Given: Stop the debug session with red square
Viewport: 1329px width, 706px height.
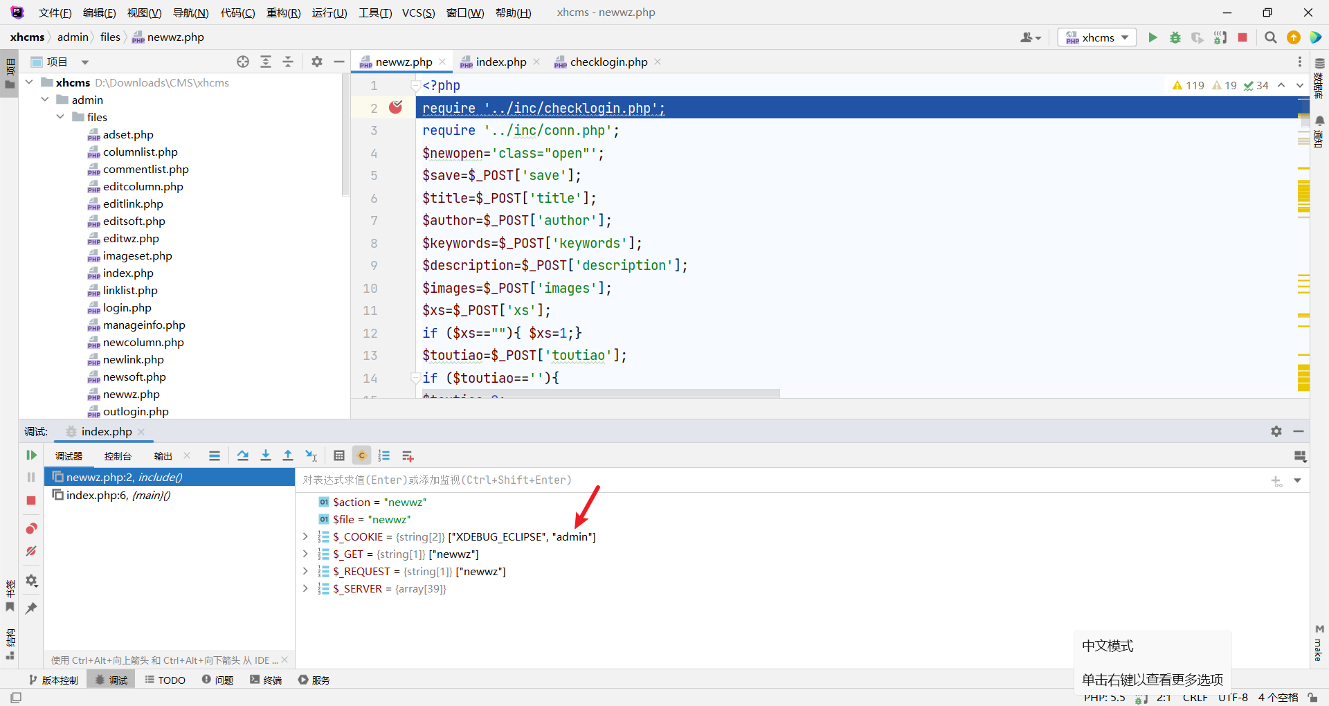Looking at the screenshot, I should click(31, 500).
